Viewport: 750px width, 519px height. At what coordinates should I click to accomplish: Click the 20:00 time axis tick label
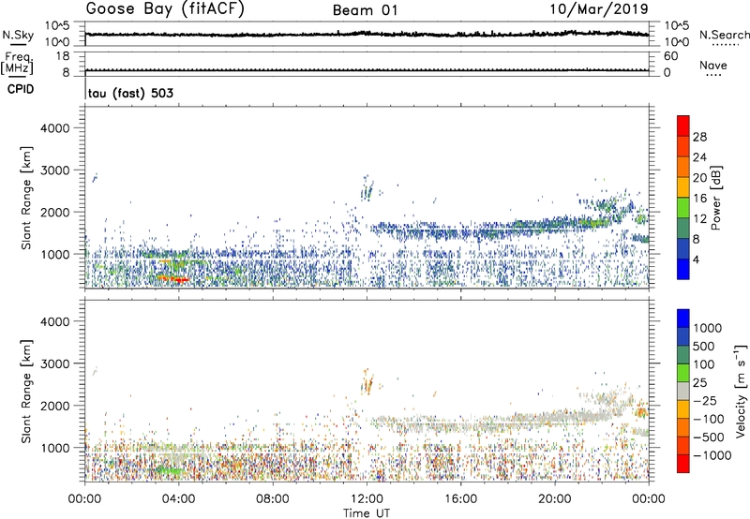[555, 499]
